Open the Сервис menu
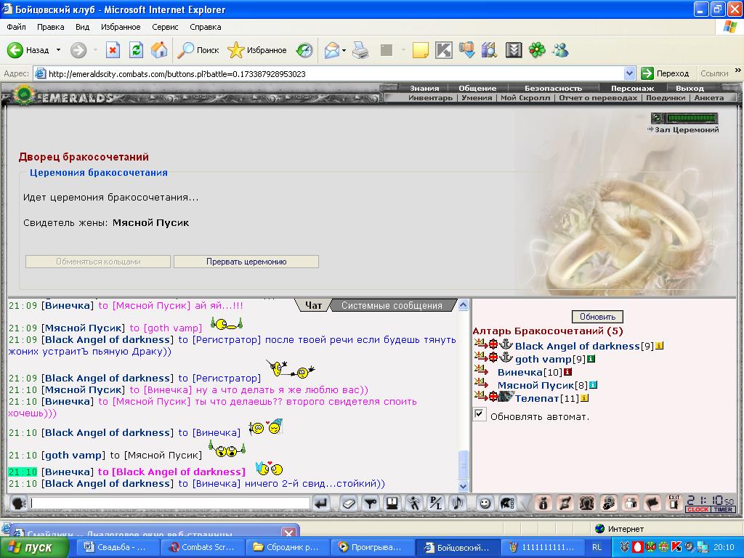The height and width of the screenshot is (558, 744). (165, 27)
